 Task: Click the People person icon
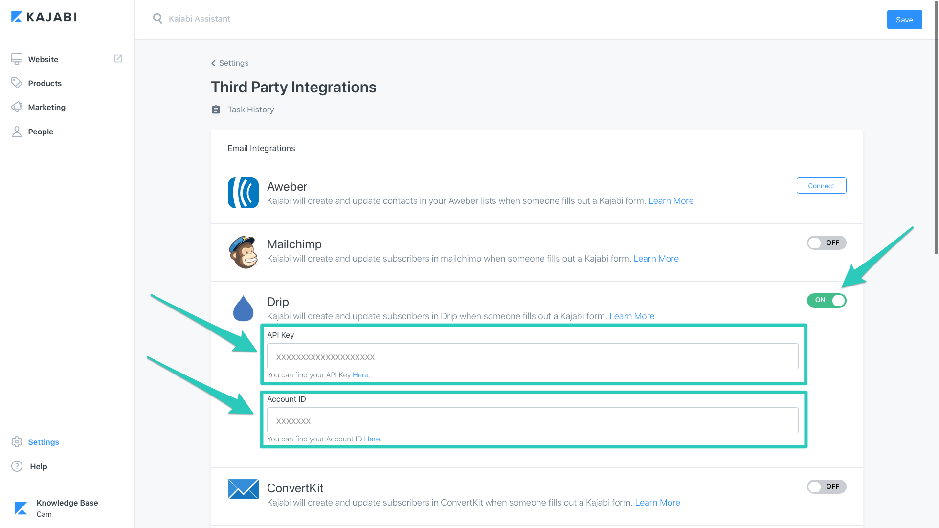click(x=17, y=132)
